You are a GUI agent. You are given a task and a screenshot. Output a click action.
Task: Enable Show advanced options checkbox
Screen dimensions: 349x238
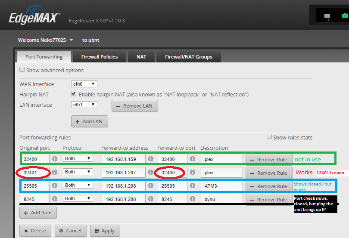(x=22, y=70)
